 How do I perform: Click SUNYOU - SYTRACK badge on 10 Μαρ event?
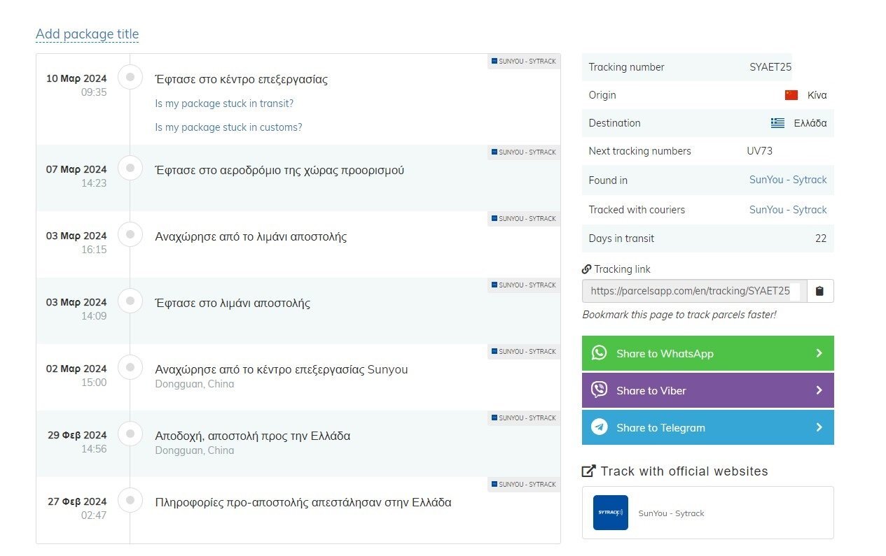(523, 62)
